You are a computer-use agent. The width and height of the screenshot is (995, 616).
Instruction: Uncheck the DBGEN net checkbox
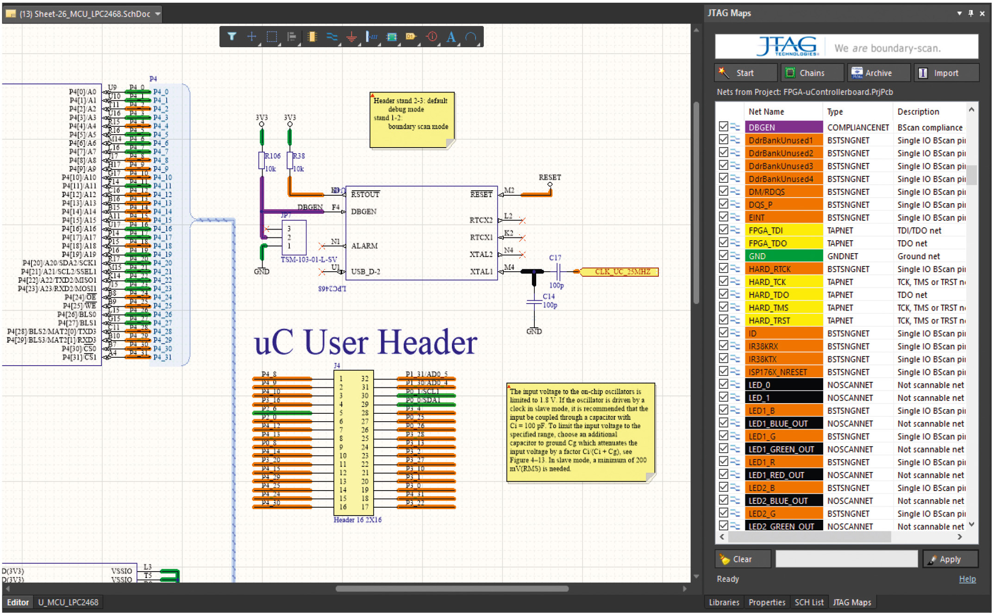click(x=724, y=127)
